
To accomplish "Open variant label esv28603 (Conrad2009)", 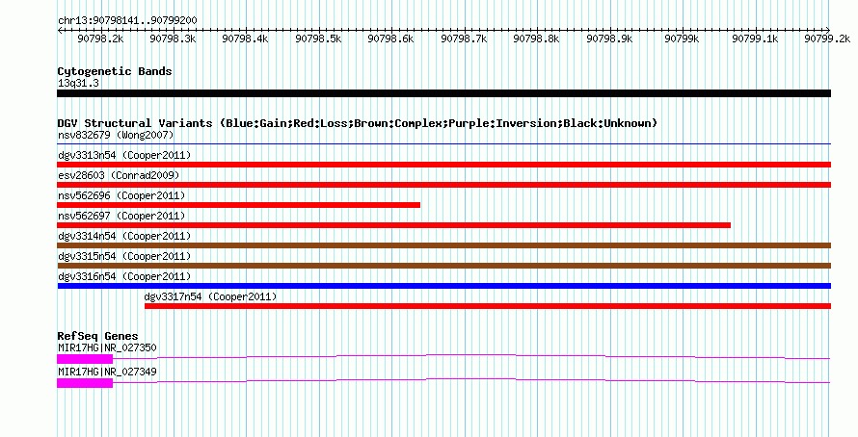I will click(119, 175).
